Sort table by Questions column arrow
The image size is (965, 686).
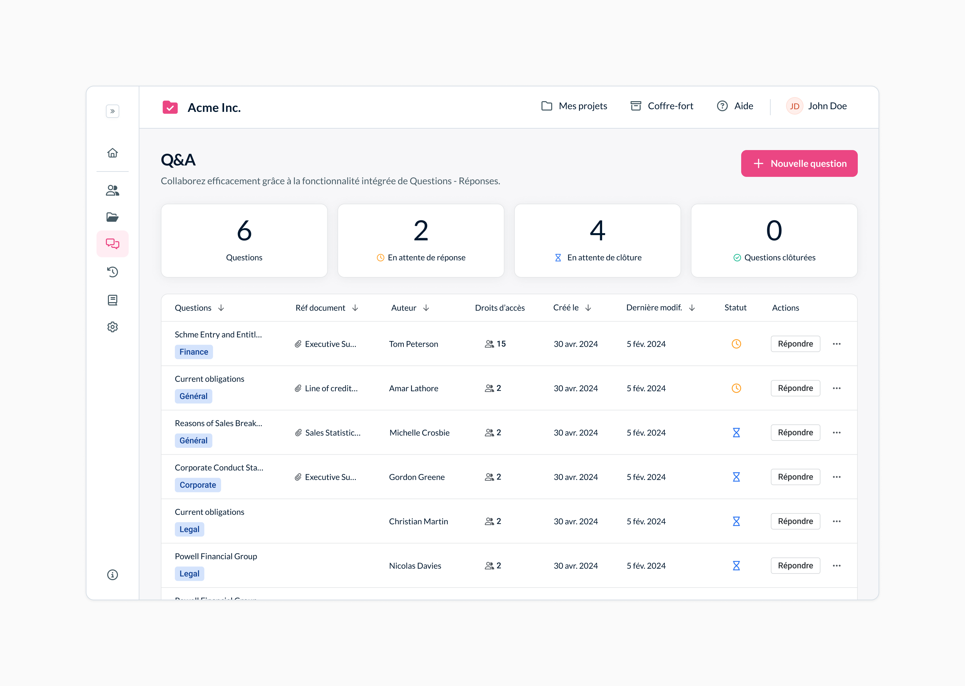point(221,308)
